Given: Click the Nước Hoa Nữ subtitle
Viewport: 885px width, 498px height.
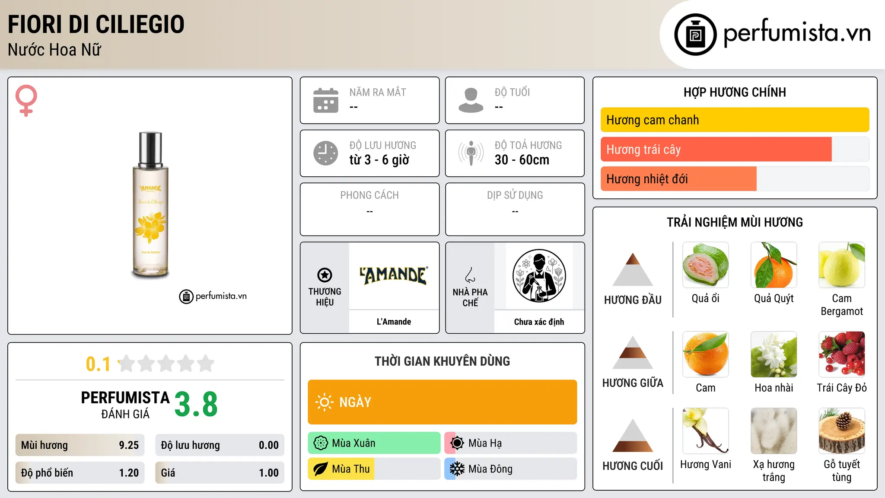Looking at the screenshot, I should click(54, 50).
